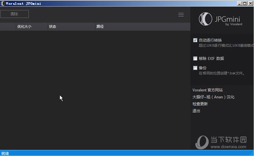Enable the 移除 EXIF 数据 checkbox

[x=195, y=58]
